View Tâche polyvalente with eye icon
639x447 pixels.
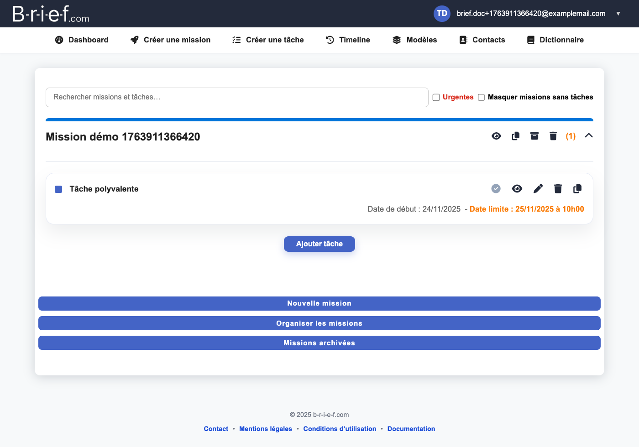click(x=517, y=188)
